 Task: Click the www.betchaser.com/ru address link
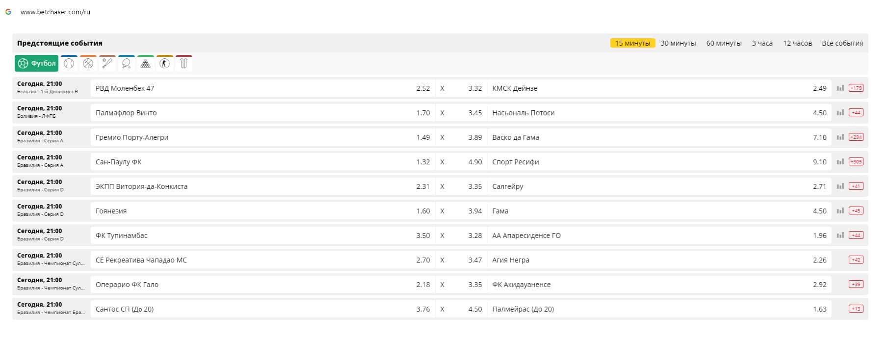[x=55, y=12]
